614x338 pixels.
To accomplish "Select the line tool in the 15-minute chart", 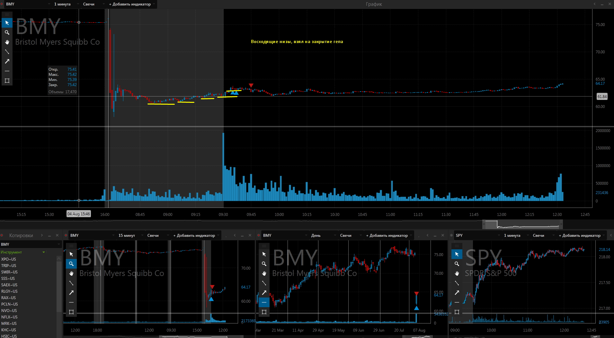I will click(x=71, y=283).
